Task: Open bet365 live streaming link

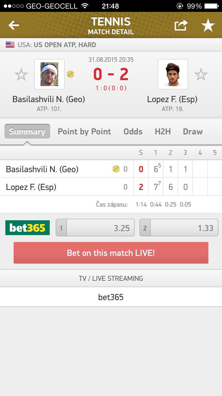Action: (x=111, y=297)
